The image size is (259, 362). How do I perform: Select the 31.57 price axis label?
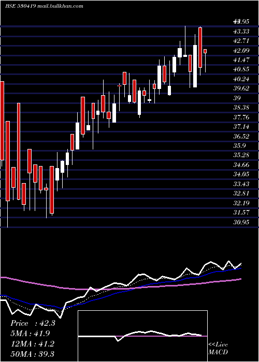(241, 213)
